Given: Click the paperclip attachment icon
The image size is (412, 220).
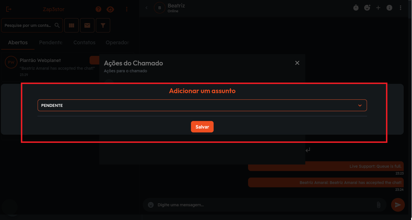Looking at the screenshot, I should tap(378, 205).
